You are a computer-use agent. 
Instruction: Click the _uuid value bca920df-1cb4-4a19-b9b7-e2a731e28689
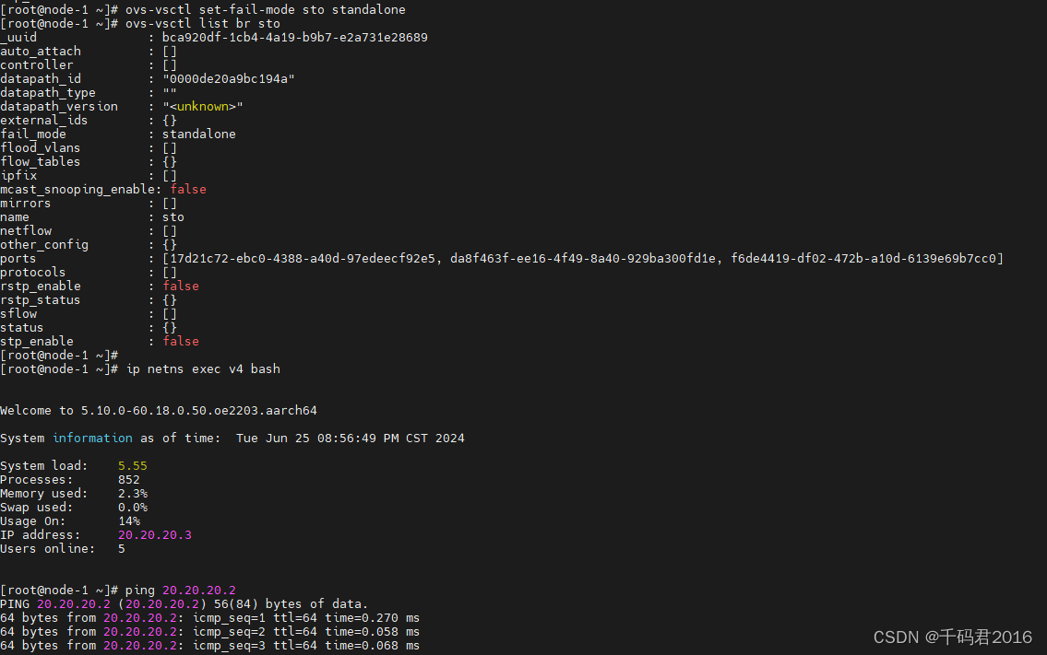(294, 38)
